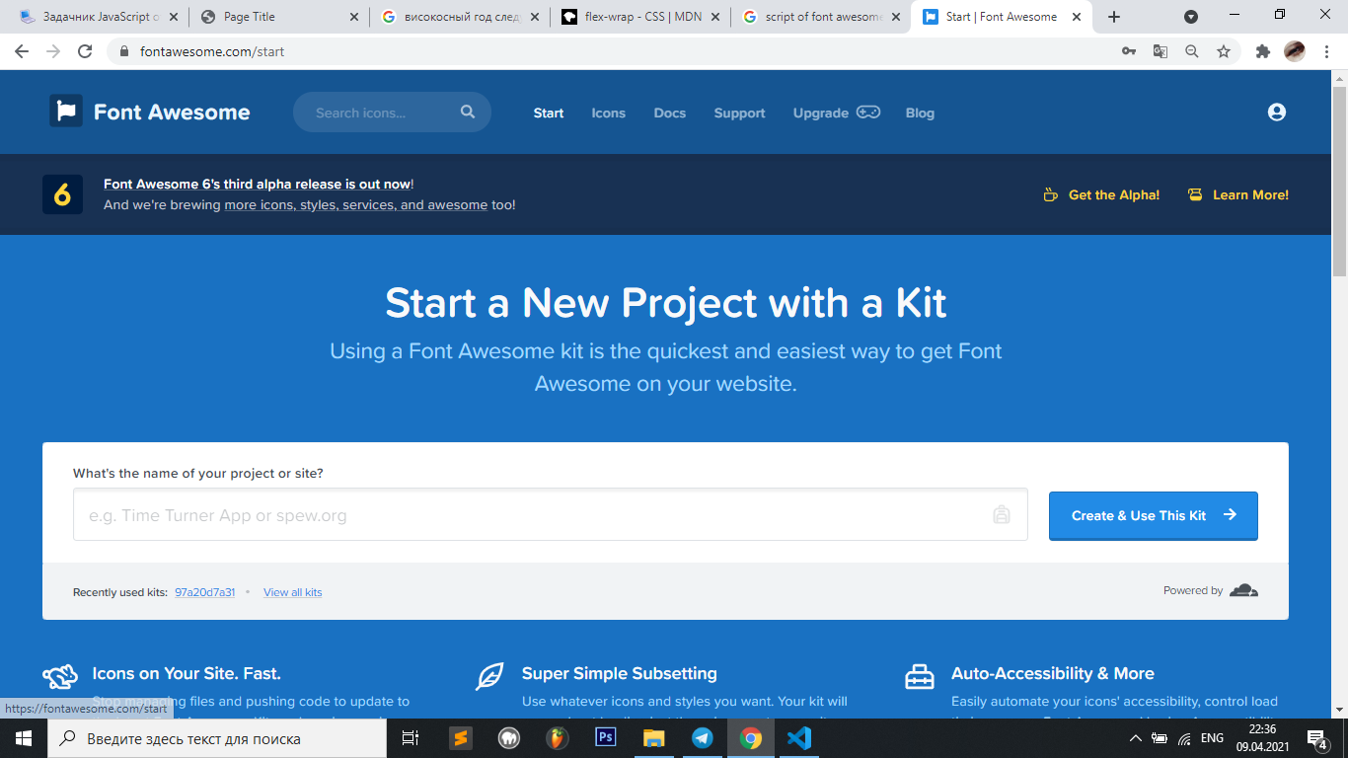Click the rocket icon beside Icons on Your Site
The image size is (1348, 758).
(60, 676)
